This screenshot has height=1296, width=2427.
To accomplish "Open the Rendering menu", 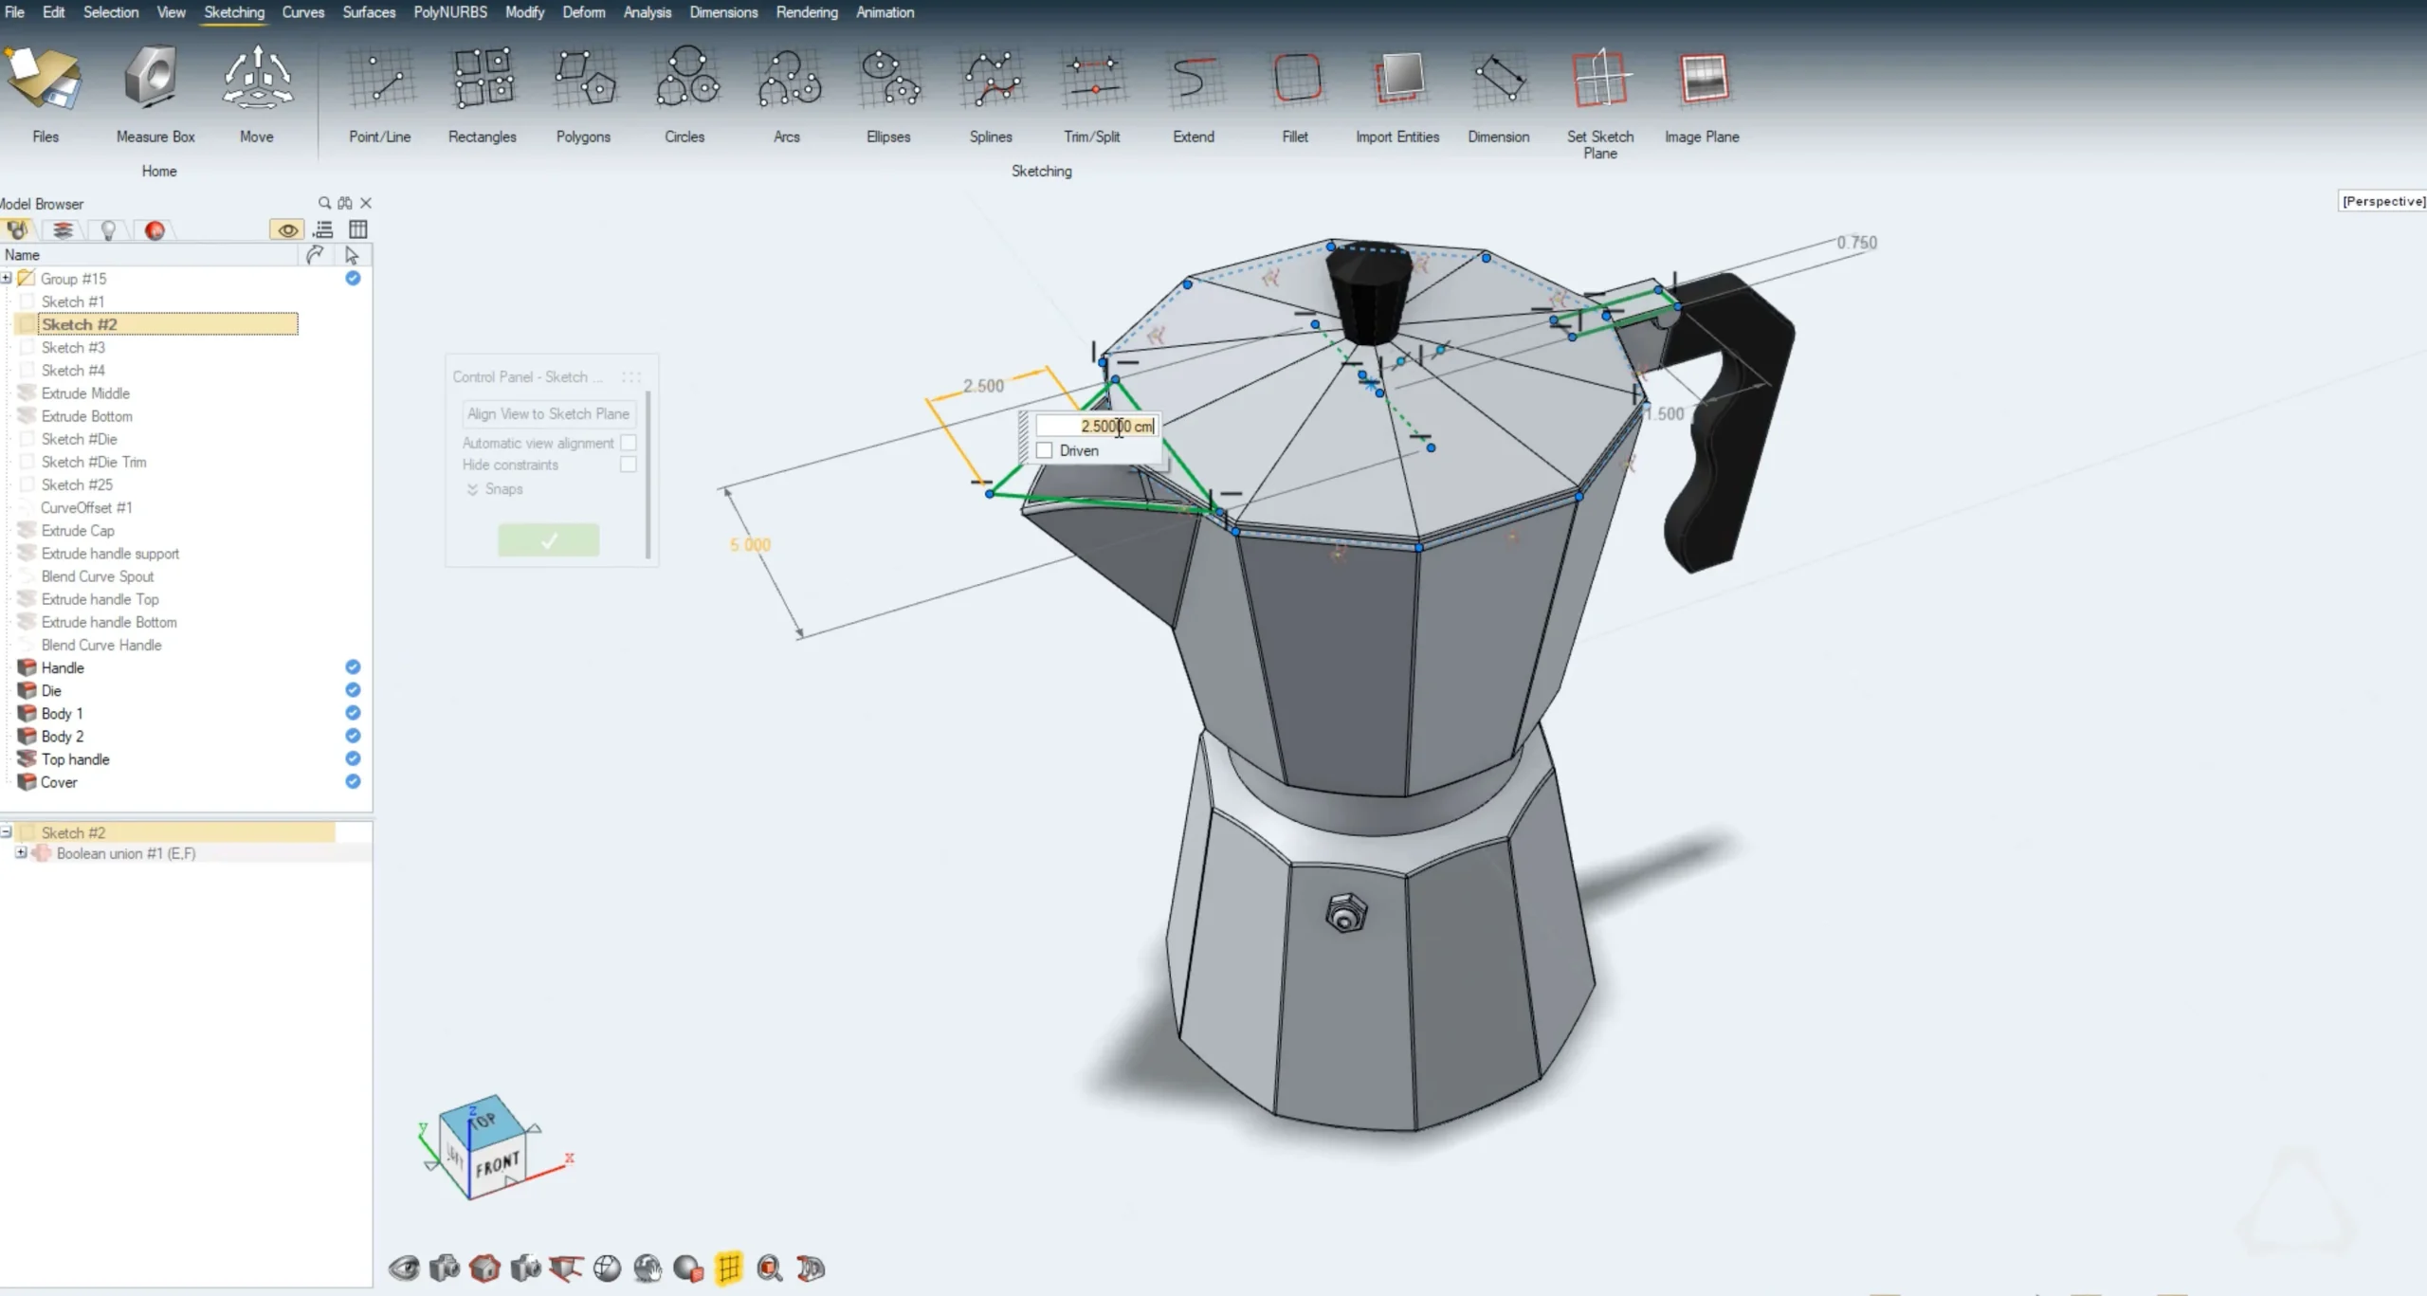I will coord(806,12).
